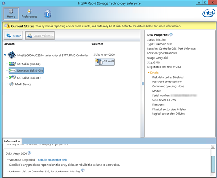Click Logical sector size: 0 Bytes

coord(168,114)
